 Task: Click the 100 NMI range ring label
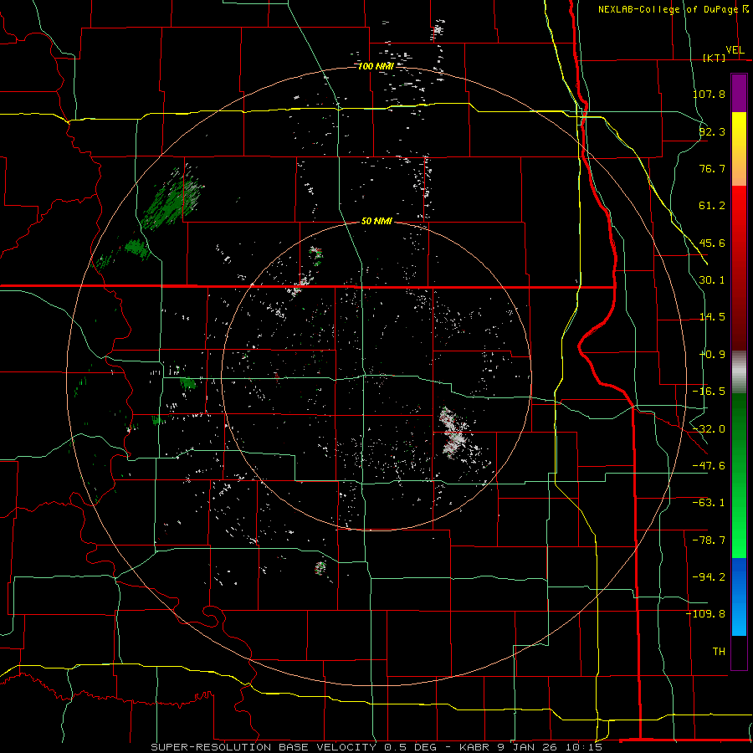376,66
